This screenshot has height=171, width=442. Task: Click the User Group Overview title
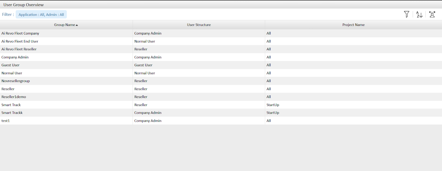pos(23,5)
